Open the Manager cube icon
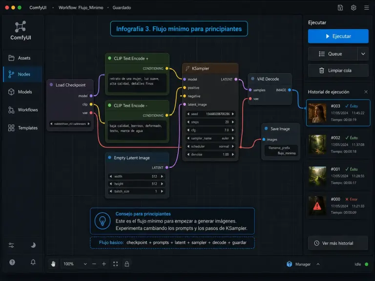Image resolution: width=375 pixels, height=281 pixels. click(x=290, y=264)
